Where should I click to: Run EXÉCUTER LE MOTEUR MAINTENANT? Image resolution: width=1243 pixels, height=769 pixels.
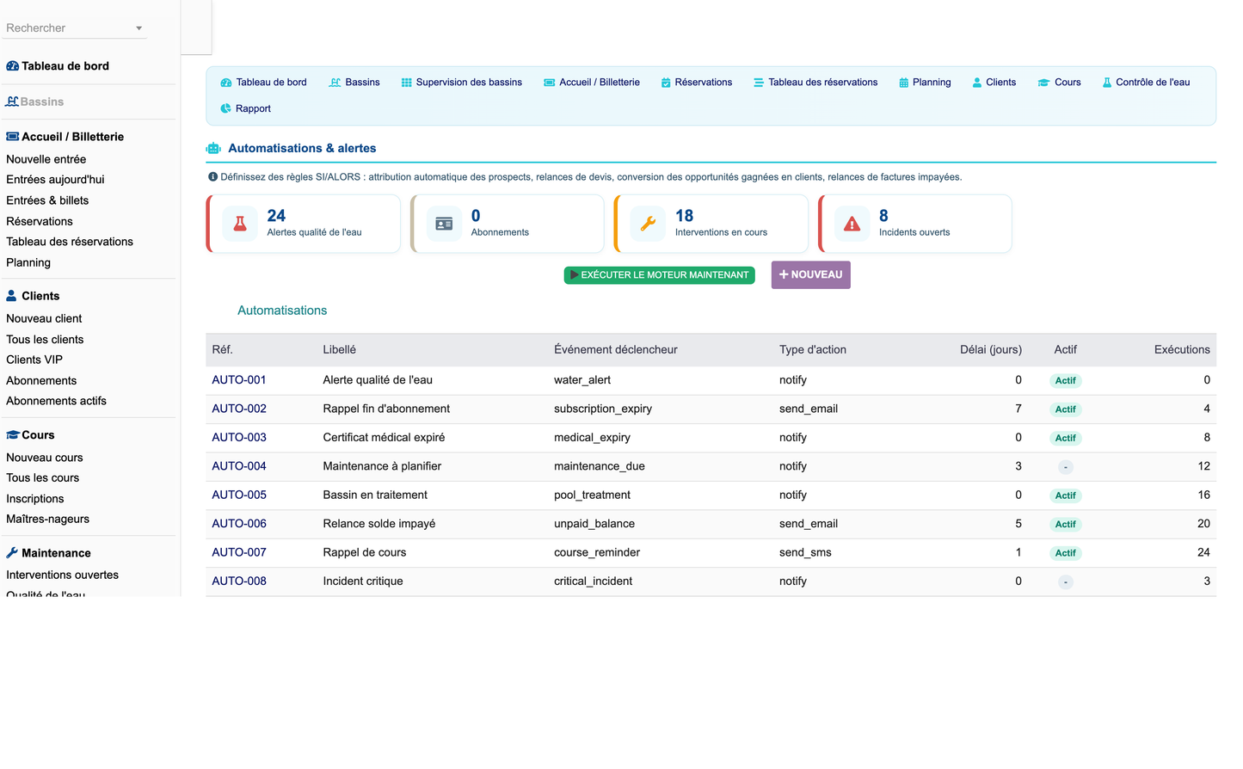click(x=660, y=275)
